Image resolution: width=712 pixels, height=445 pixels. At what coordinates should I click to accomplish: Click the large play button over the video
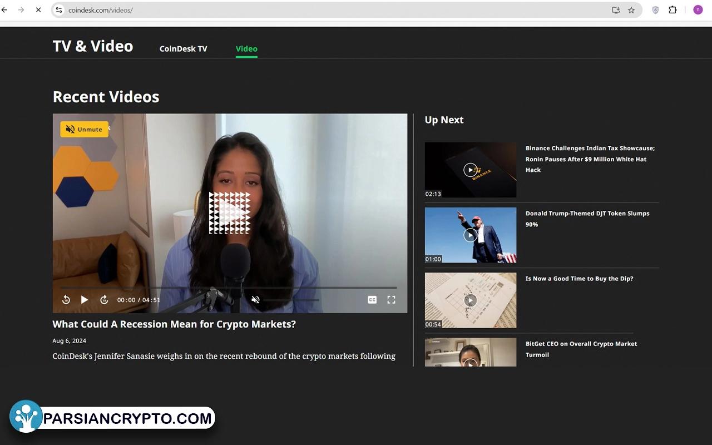point(230,212)
